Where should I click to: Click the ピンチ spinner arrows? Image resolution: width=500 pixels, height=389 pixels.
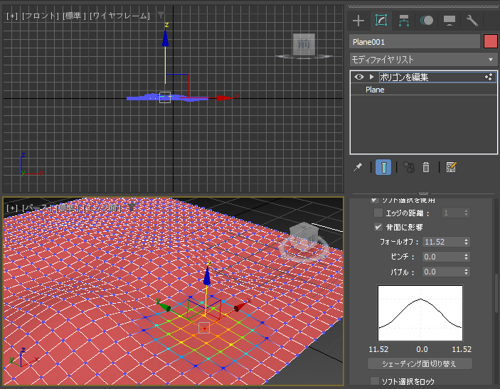click(x=466, y=257)
